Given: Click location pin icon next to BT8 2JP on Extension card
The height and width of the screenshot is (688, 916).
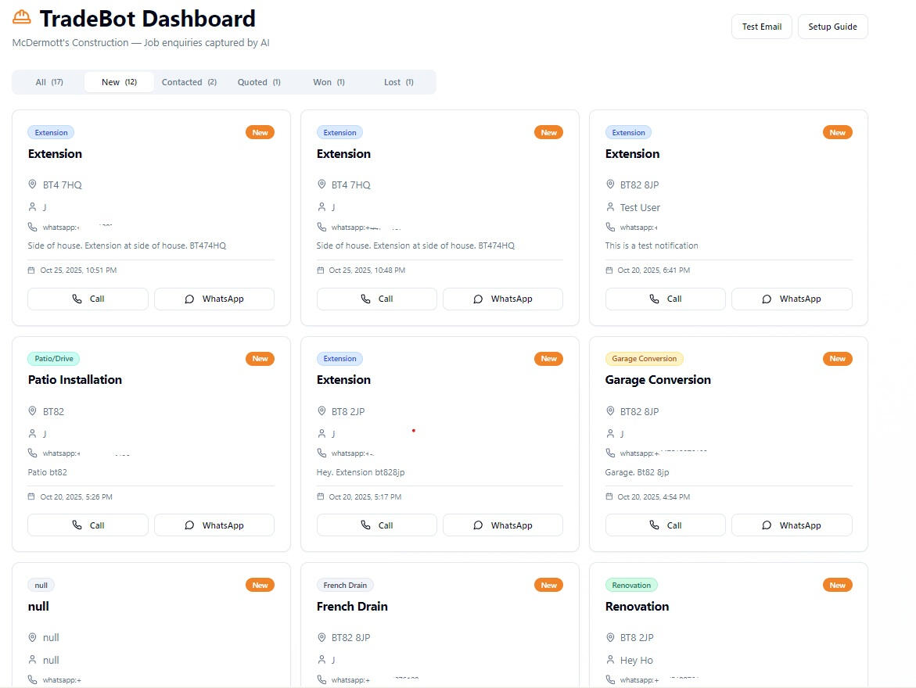Looking at the screenshot, I should [321, 411].
